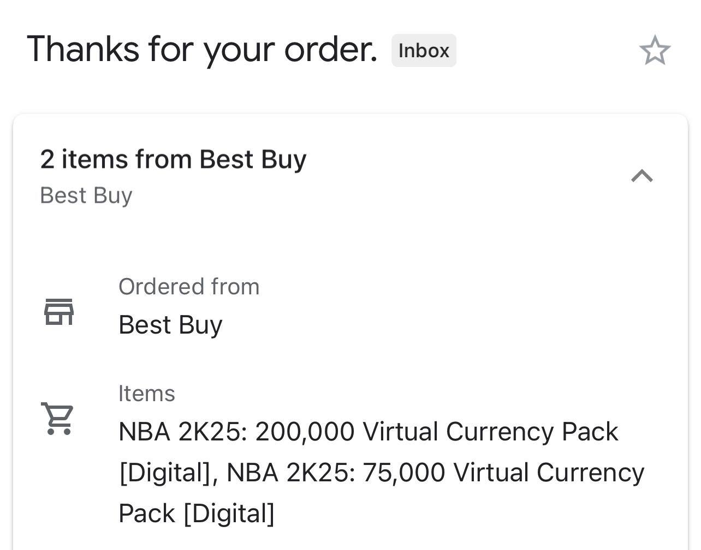Click the storefront icon beside Ordered from
701x550 pixels.
tap(59, 312)
